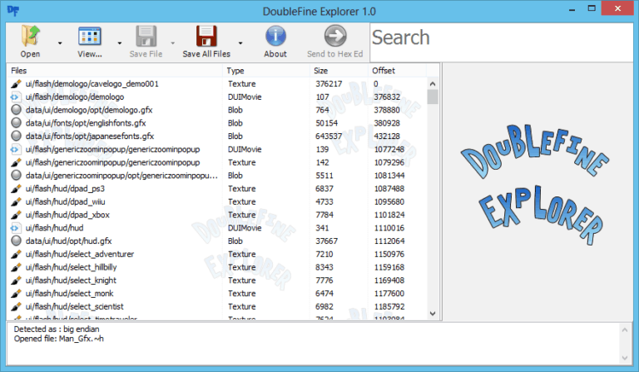Open the Save All Files dropdown arrow
639x372 pixels.
coord(240,42)
